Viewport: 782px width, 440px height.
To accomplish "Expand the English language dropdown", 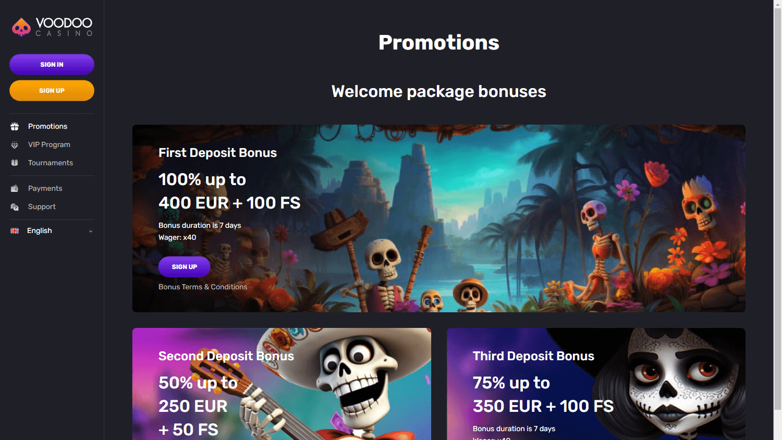I will click(52, 230).
